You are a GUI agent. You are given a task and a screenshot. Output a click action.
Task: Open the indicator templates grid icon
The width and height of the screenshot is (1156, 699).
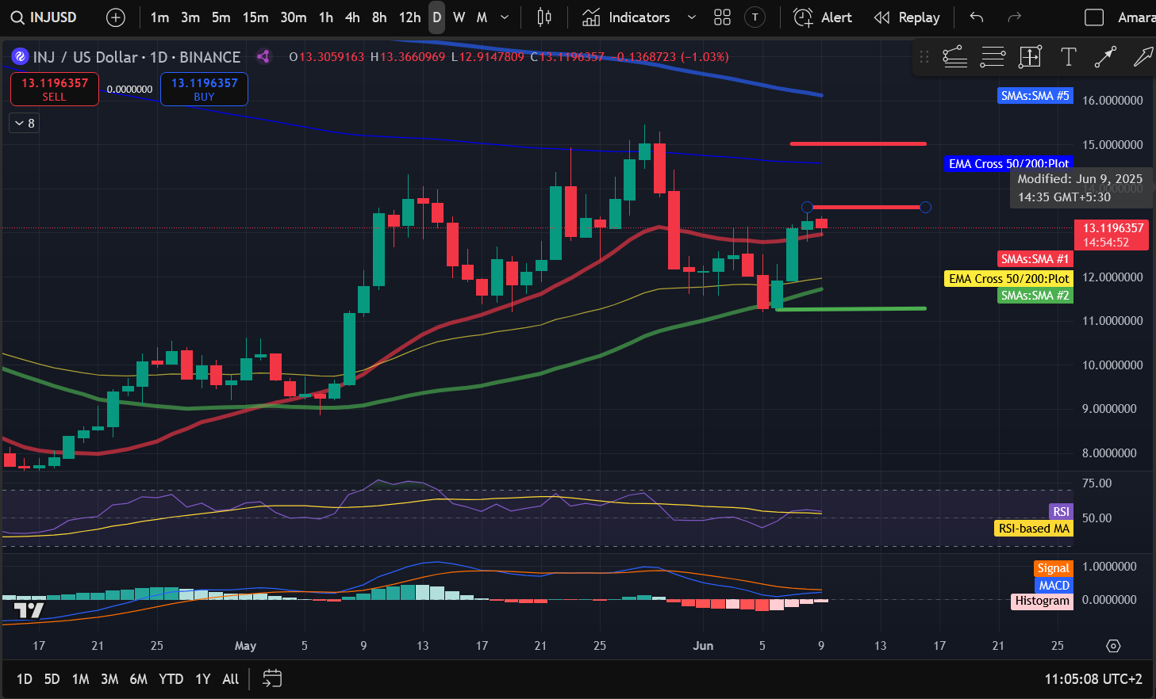722,17
